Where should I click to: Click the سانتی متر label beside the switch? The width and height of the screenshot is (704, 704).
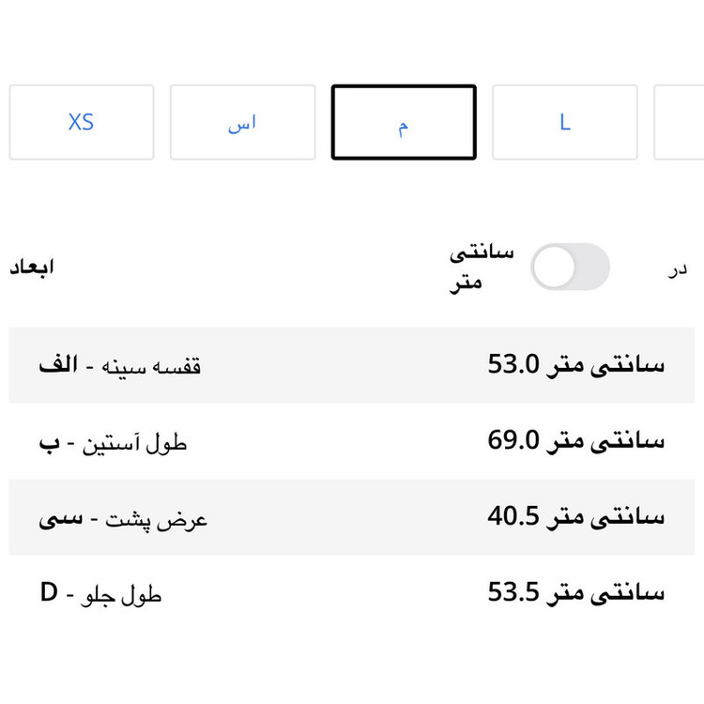[482, 268]
